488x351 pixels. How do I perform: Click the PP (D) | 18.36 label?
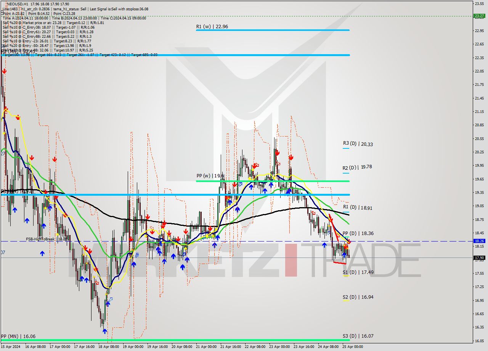[x=358, y=233]
